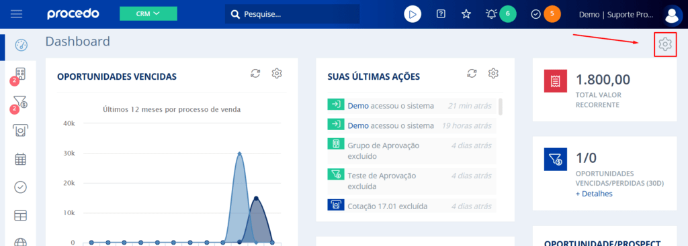Viewport: 688px width, 246px height.
Task: Click the '21 min atrás' timestamp
Action: click(470, 105)
